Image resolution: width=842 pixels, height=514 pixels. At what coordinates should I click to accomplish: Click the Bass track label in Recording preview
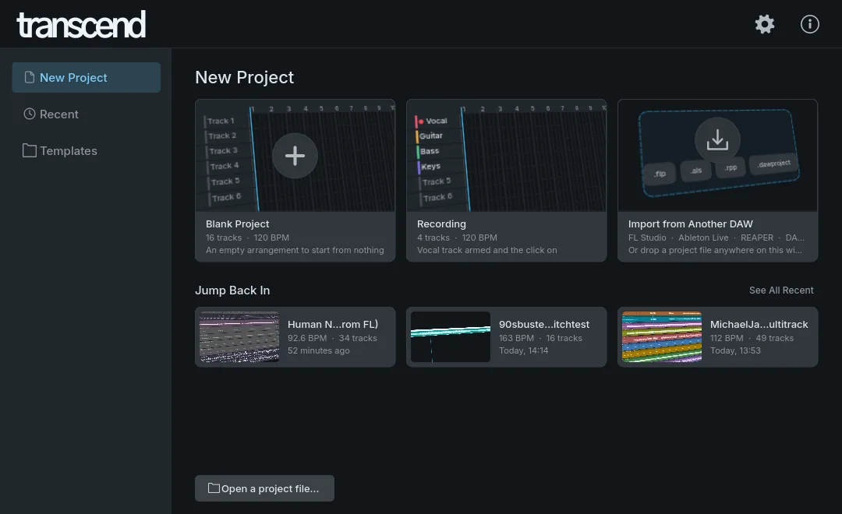[x=430, y=151]
